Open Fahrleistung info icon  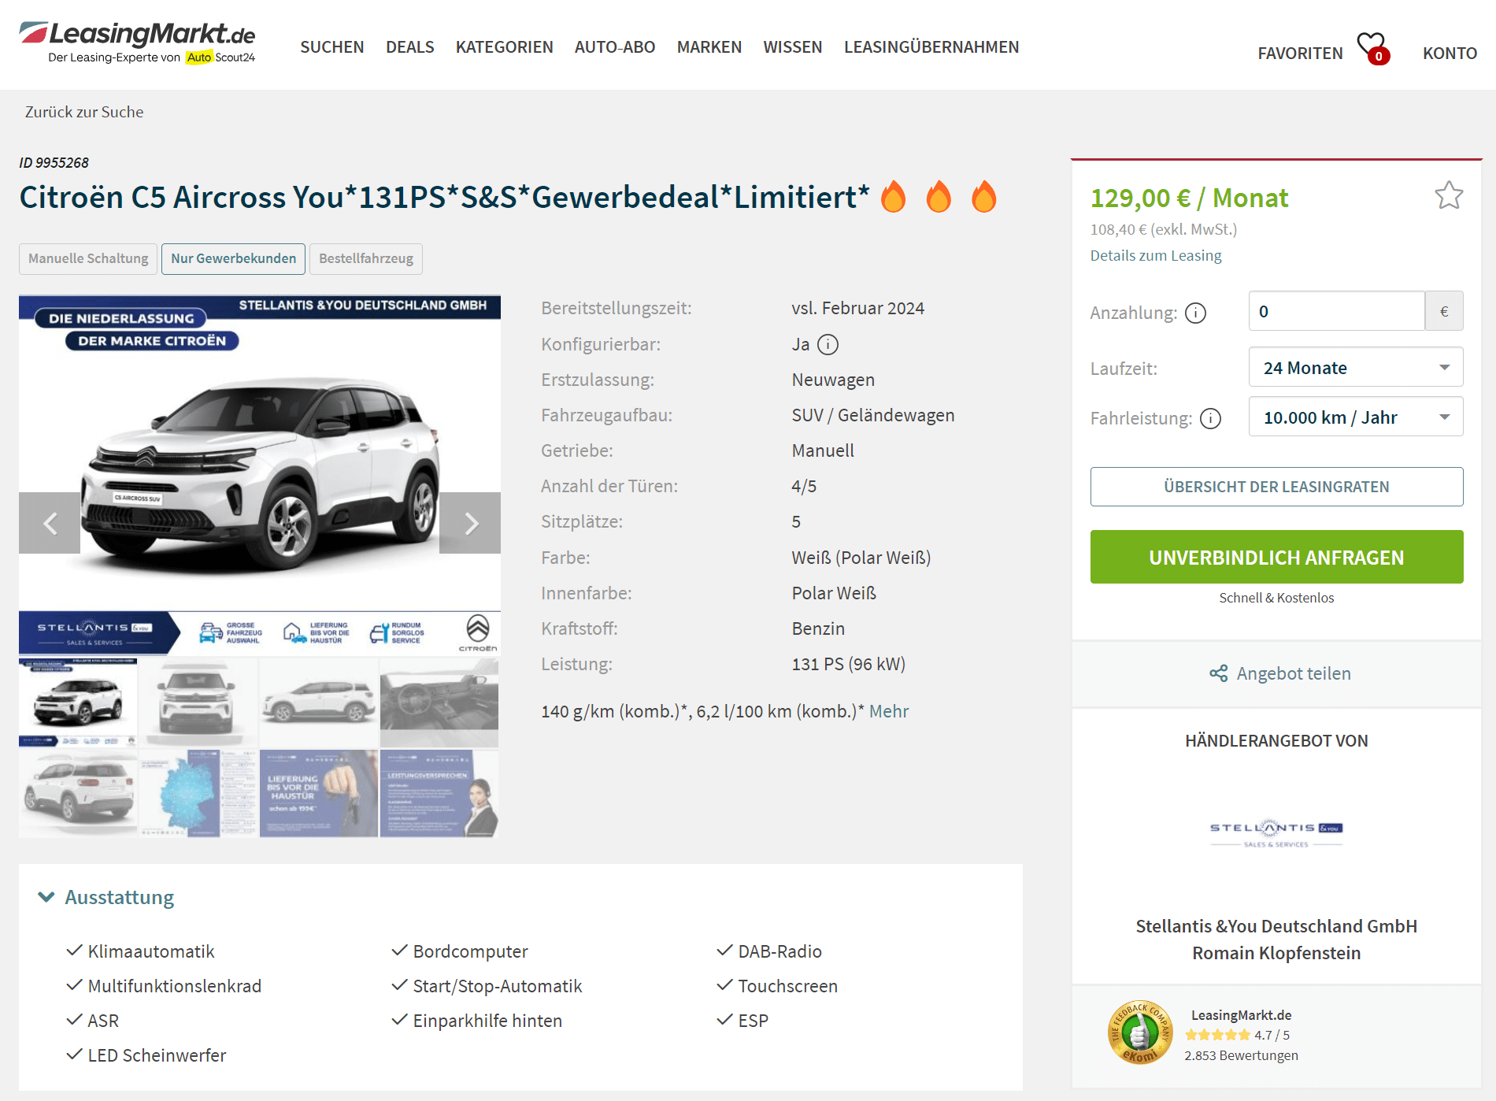(x=1210, y=418)
